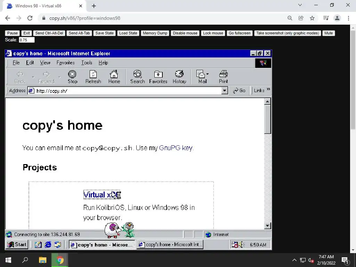Screen dimensions: 356x267
Task: Go back in Chrome
Action: tap(8, 18)
